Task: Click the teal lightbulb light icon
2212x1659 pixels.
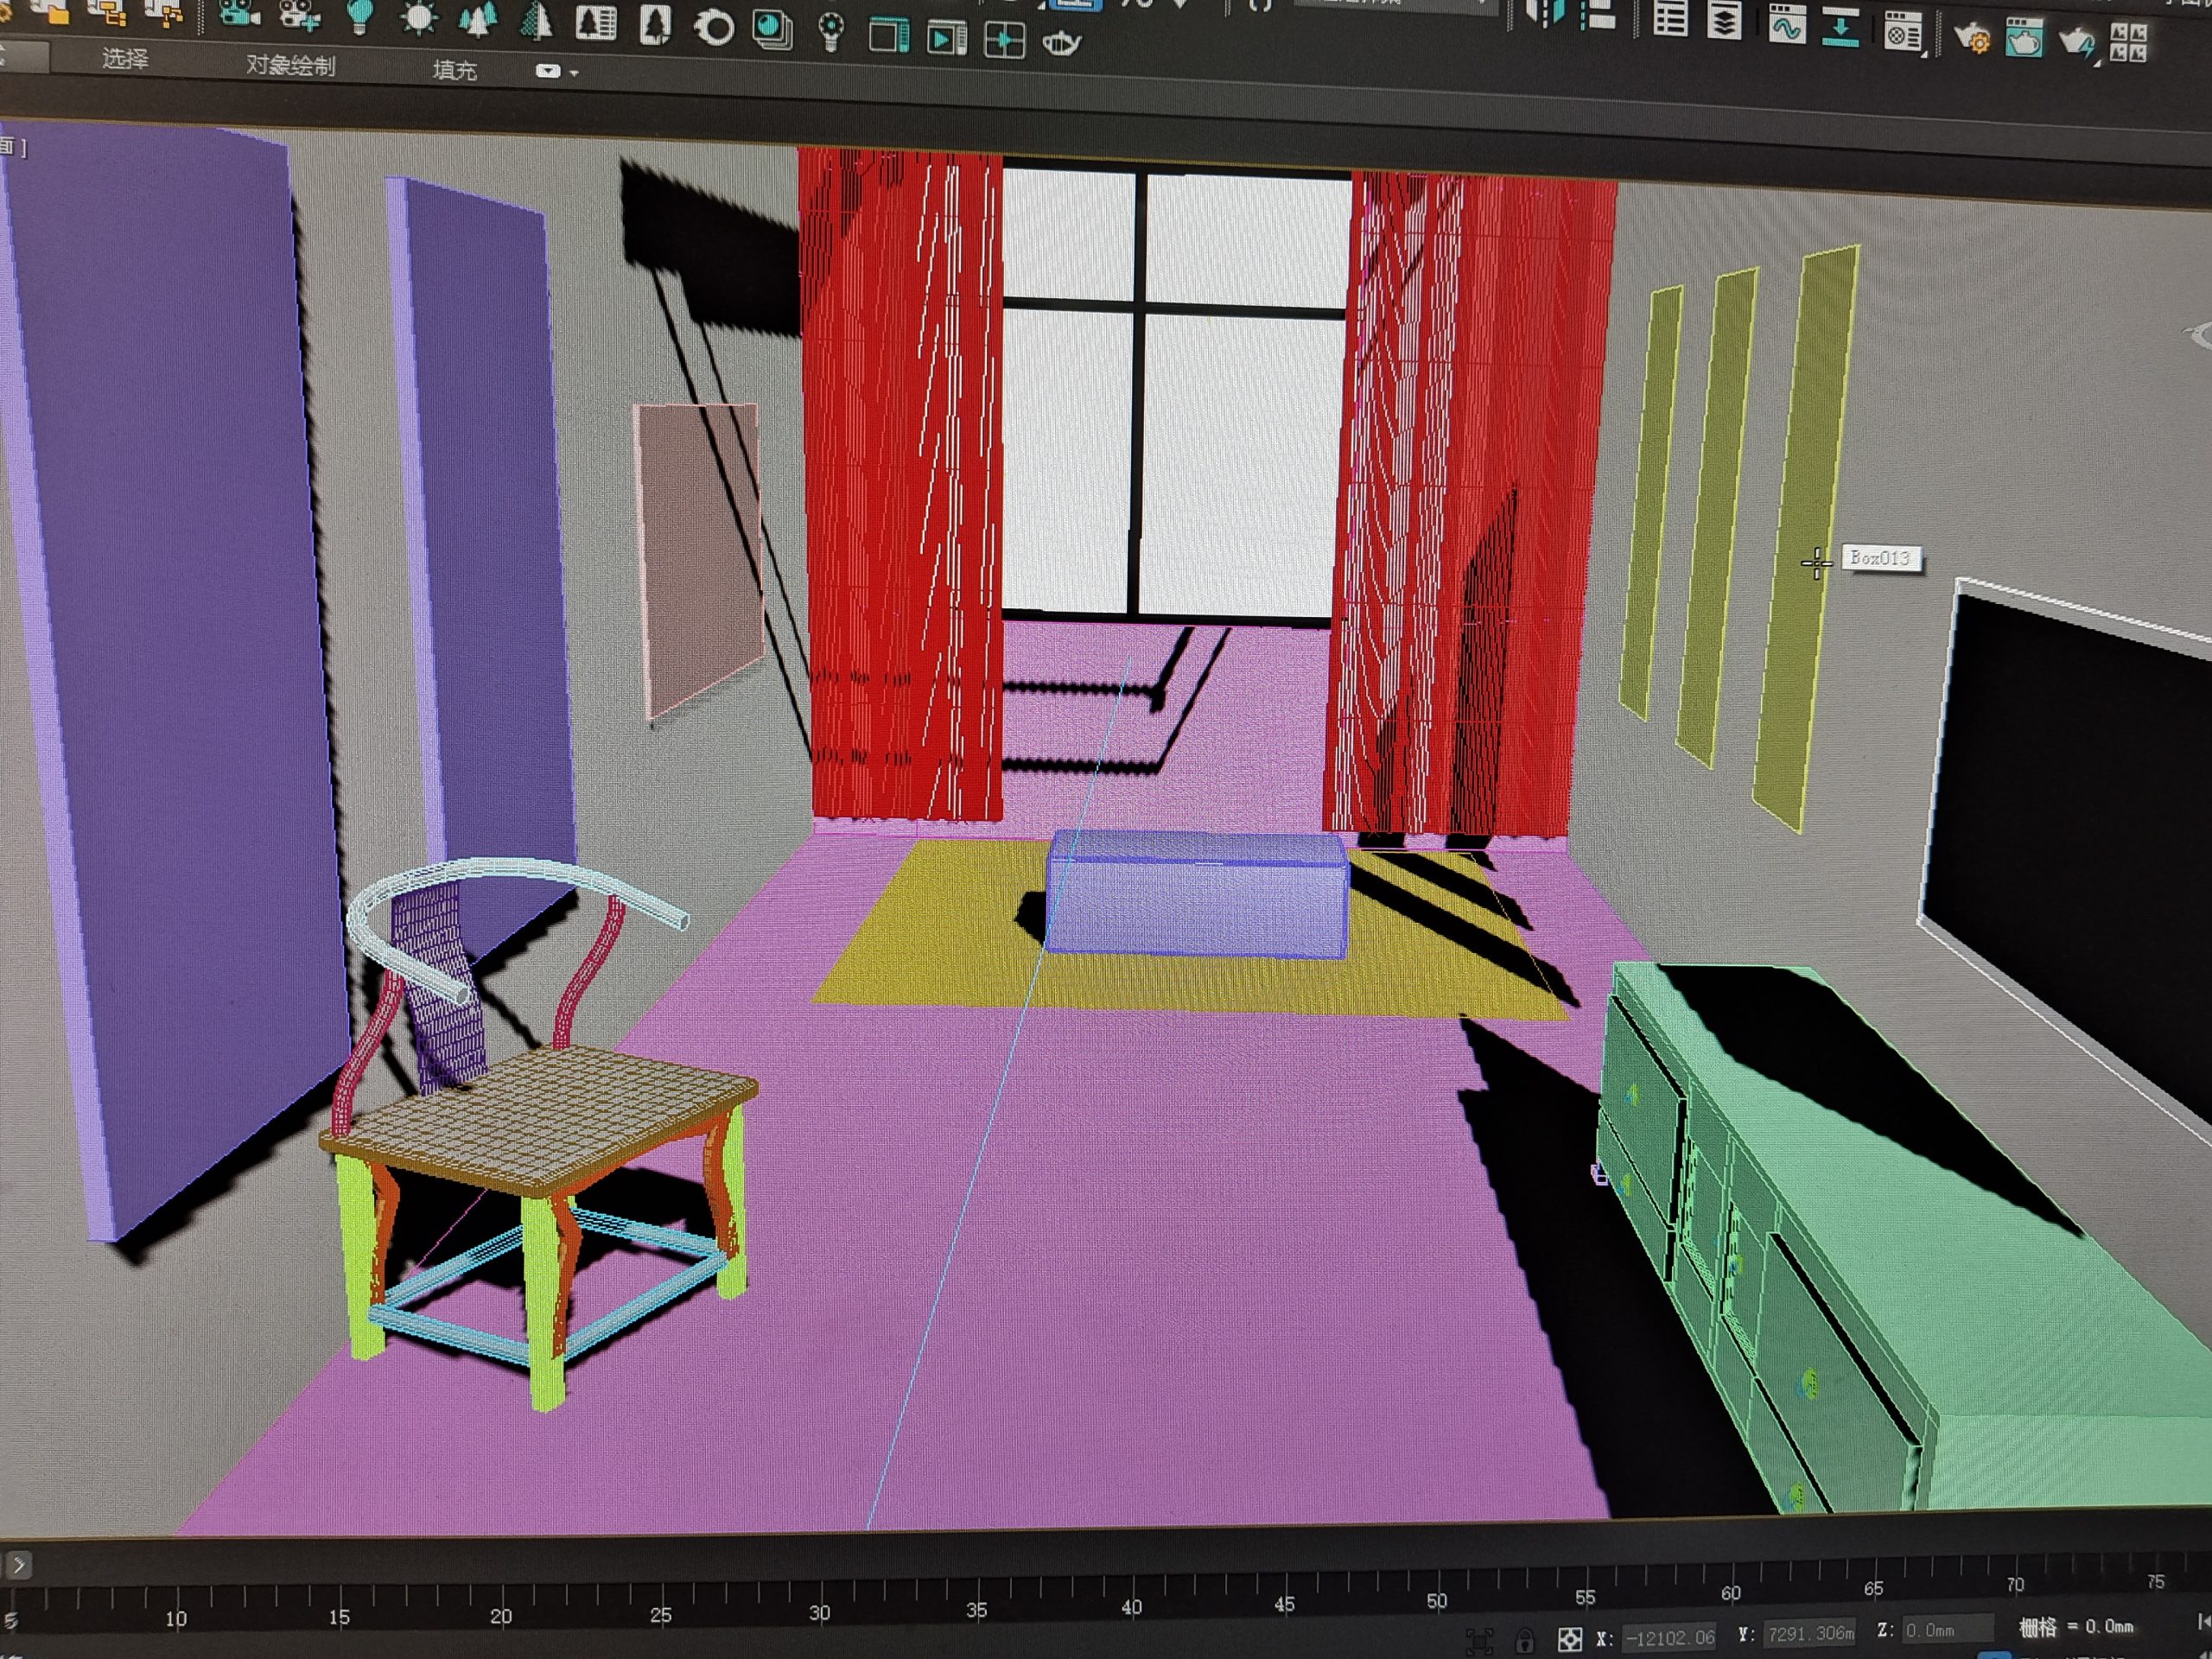Action: tap(359, 16)
